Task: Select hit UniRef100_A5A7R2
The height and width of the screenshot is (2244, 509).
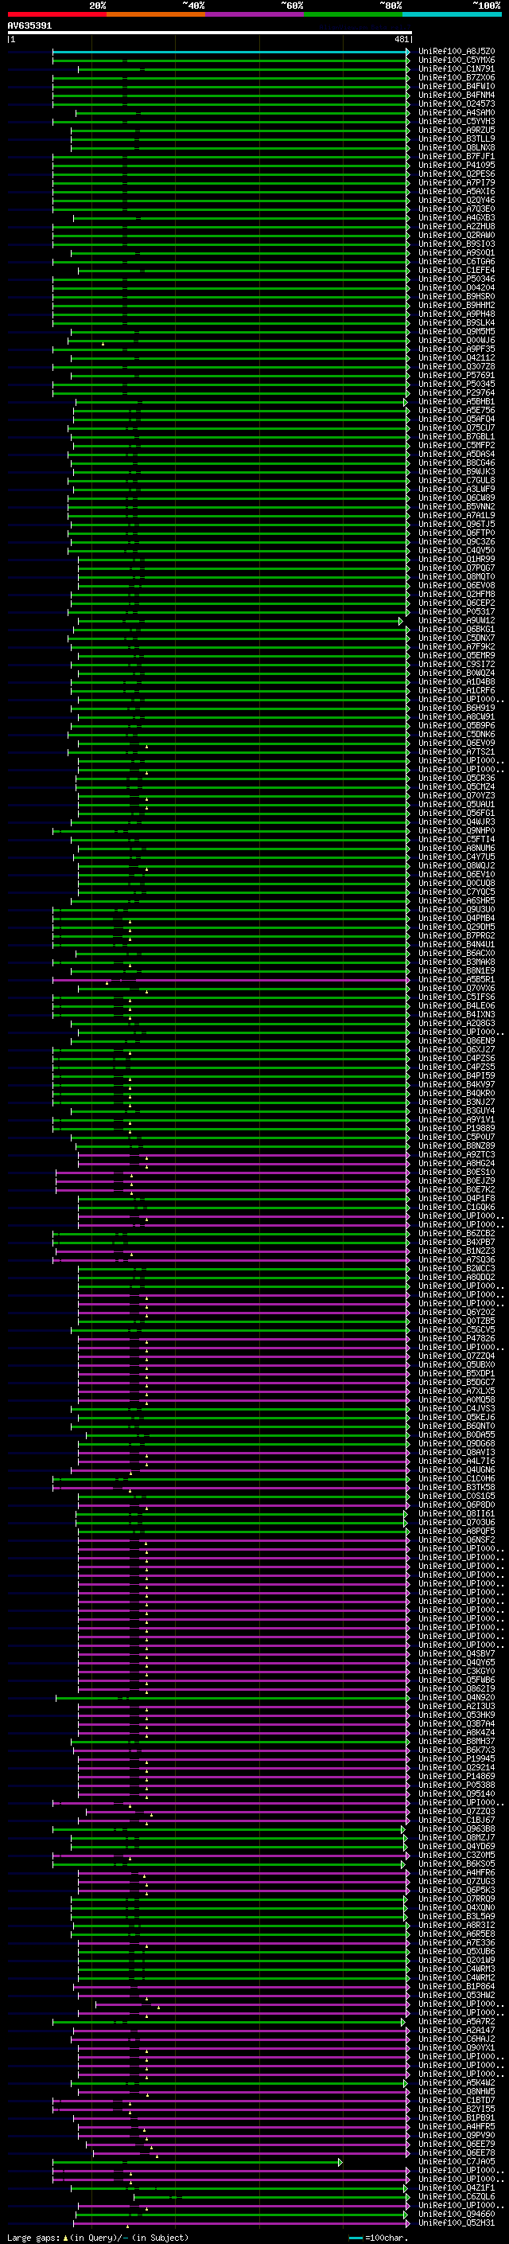Action: click(457, 2021)
